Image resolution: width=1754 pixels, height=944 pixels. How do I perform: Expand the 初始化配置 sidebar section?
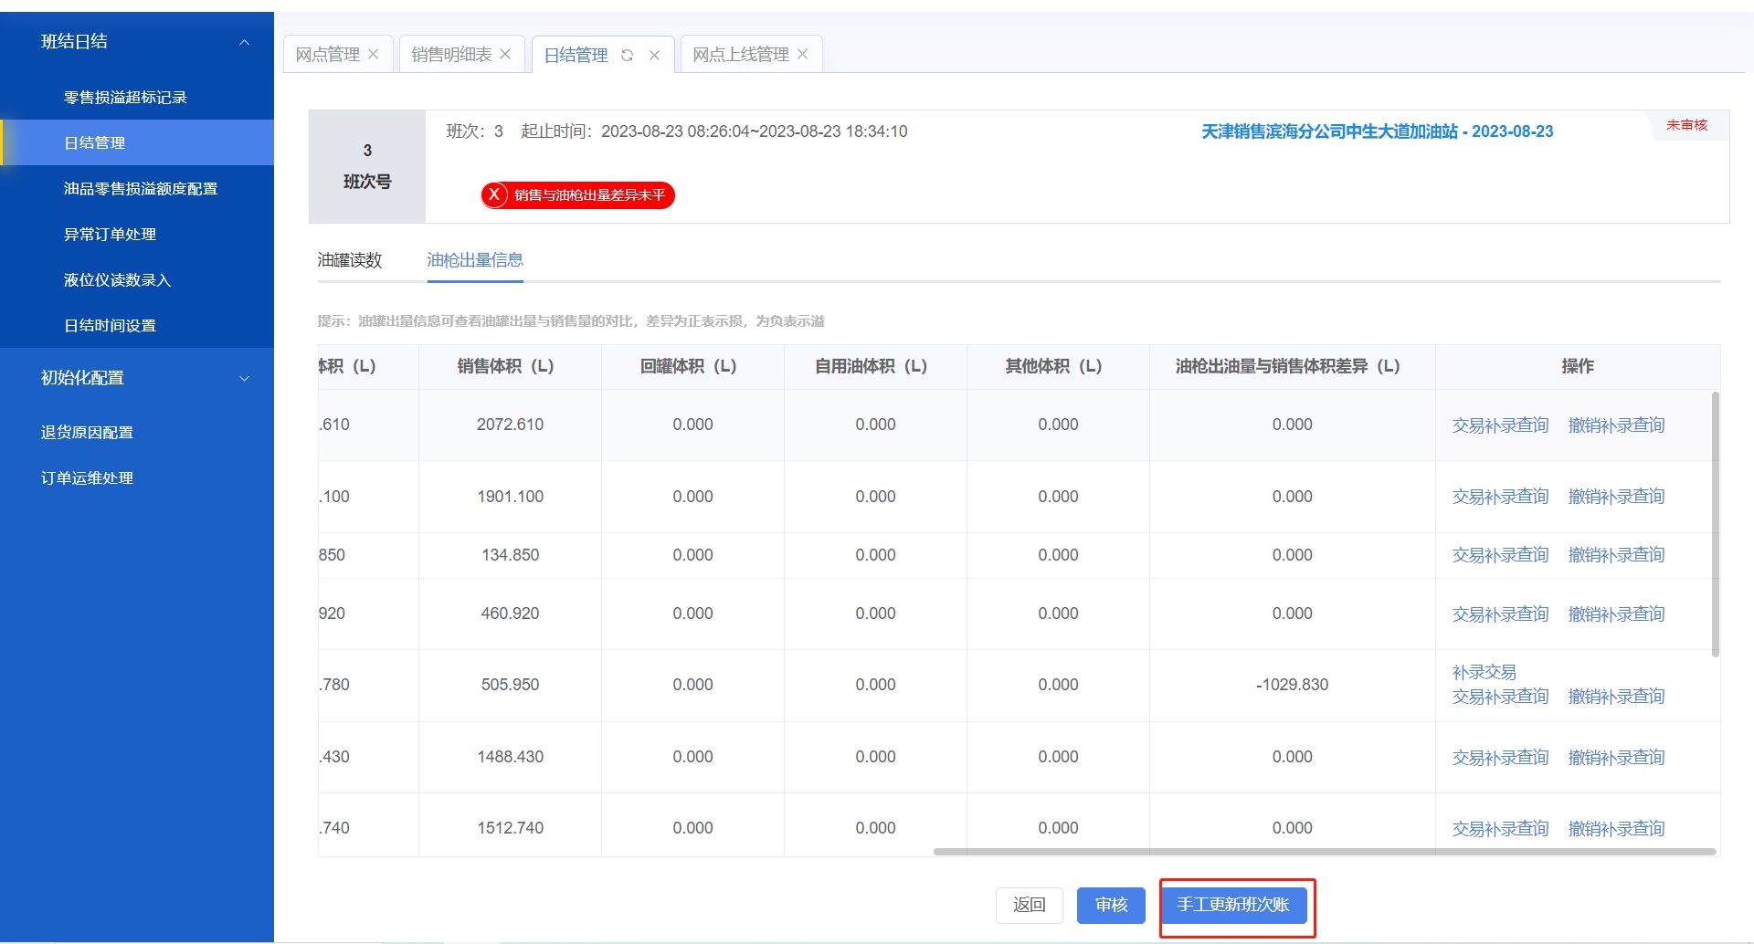(244, 378)
